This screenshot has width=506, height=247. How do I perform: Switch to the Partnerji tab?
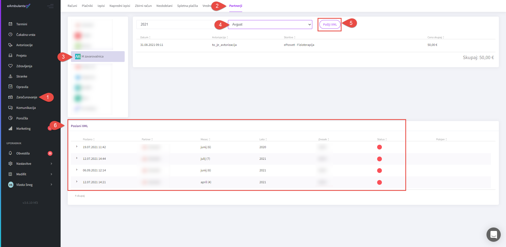pyautogui.click(x=235, y=6)
